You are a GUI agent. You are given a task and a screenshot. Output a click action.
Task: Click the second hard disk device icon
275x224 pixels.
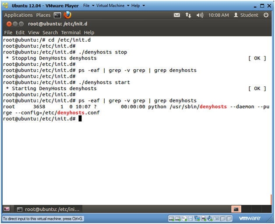[x=178, y=219]
